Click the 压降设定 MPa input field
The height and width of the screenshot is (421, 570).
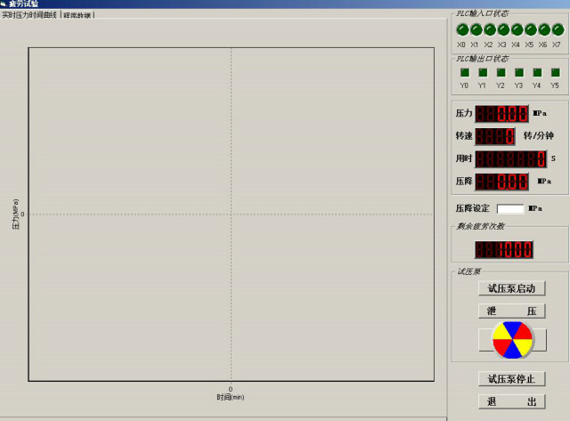[510, 208]
